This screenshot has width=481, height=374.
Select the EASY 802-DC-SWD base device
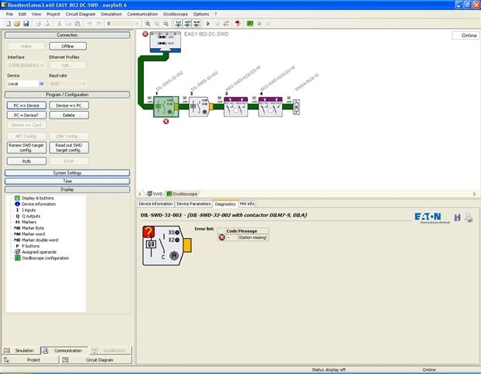pyautogui.click(x=166, y=42)
